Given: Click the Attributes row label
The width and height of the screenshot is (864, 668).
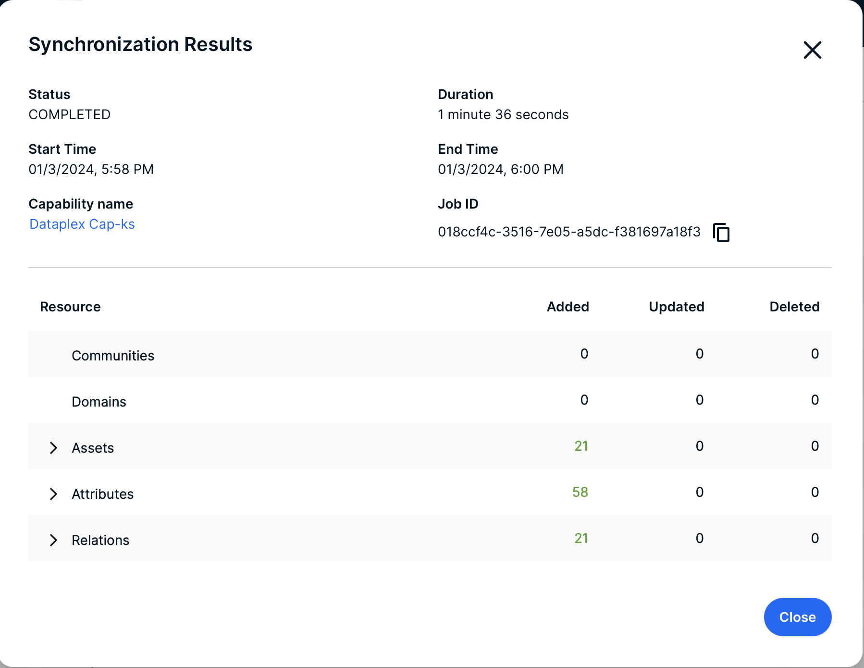Looking at the screenshot, I should tap(103, 494).
